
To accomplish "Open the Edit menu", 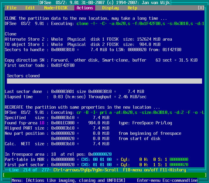I will click(x=30, y=8).
